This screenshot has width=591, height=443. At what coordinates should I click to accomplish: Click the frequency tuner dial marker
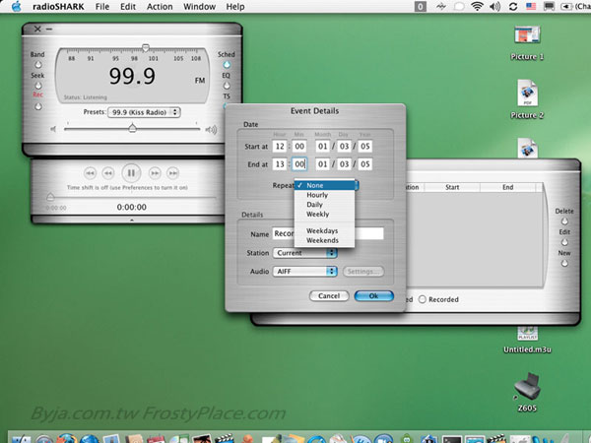146,48
